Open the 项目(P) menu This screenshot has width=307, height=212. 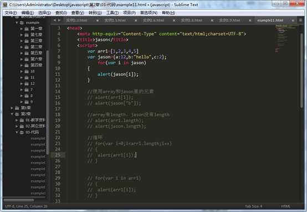[129, 13]
